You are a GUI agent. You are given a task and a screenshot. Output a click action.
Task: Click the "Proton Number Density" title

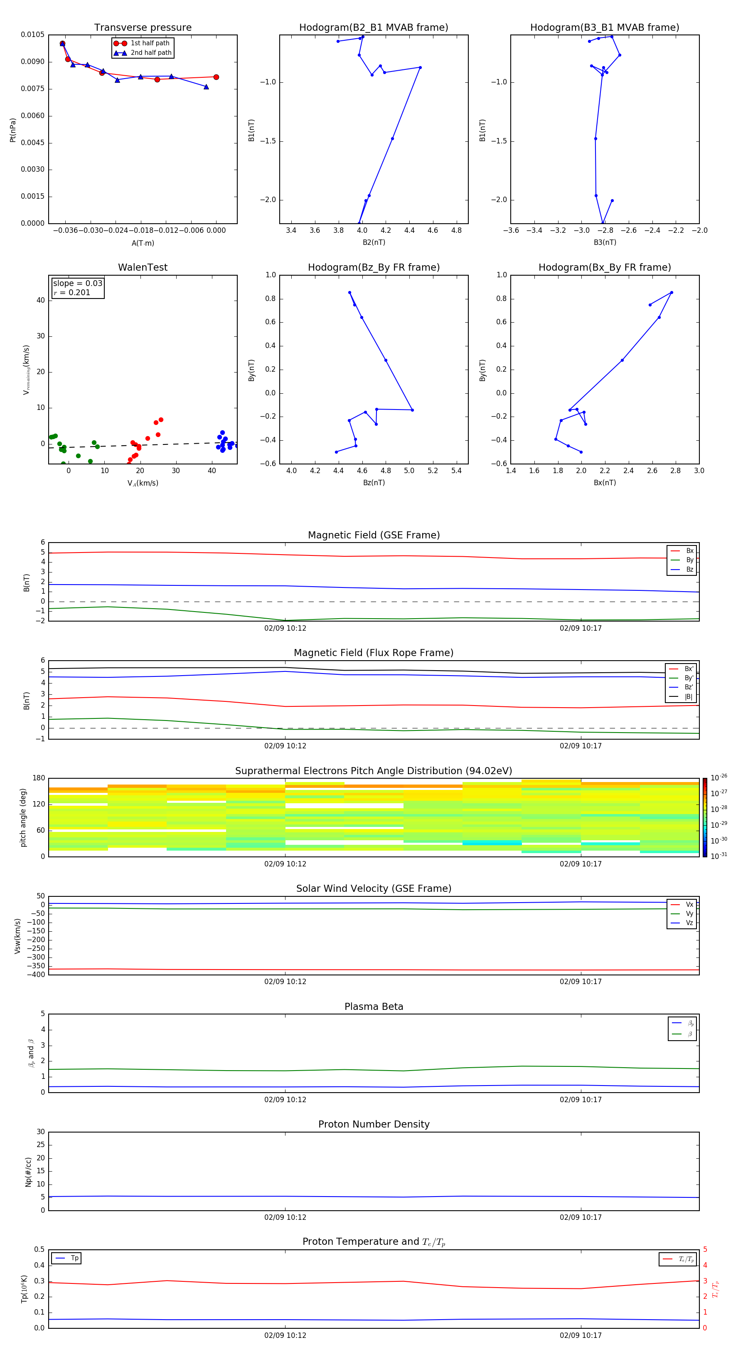click(374, 1124)
